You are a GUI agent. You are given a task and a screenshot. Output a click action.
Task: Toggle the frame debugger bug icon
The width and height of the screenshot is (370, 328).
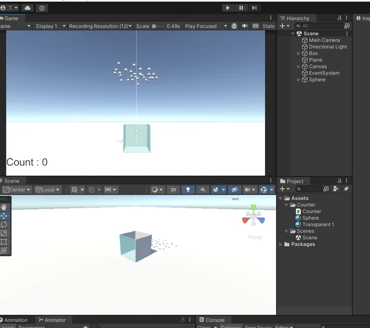234,26
